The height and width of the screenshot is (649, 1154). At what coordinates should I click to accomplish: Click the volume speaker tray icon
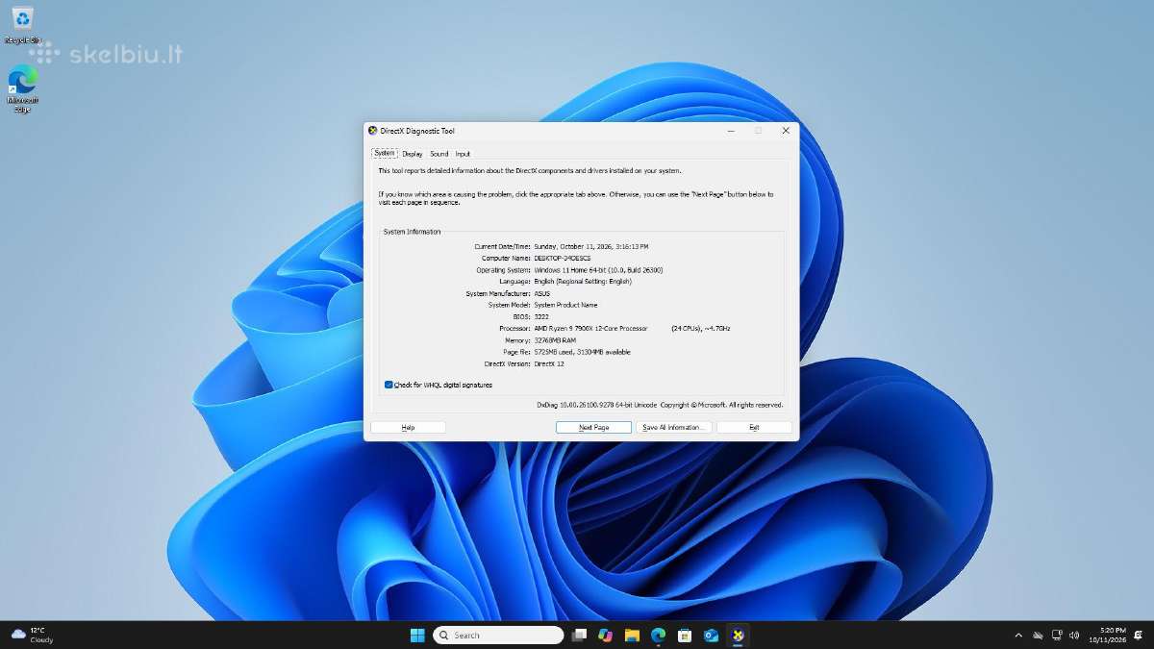pyautogui.click(x=1074, y=636)
